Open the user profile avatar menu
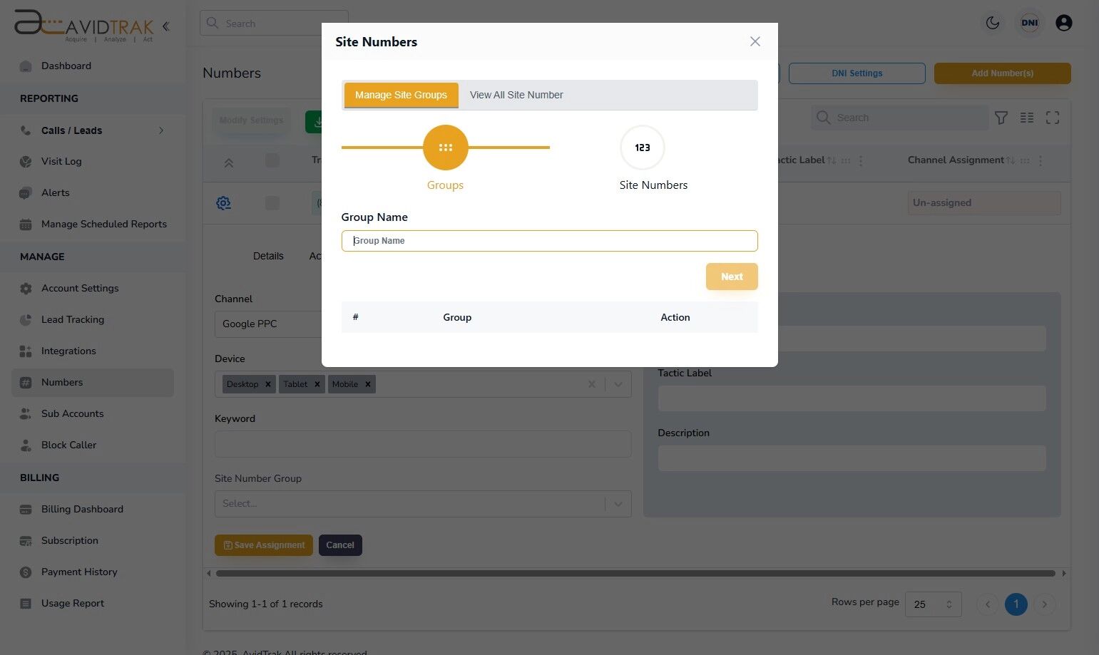The image size is (1099, 655). pos(1064,23)
